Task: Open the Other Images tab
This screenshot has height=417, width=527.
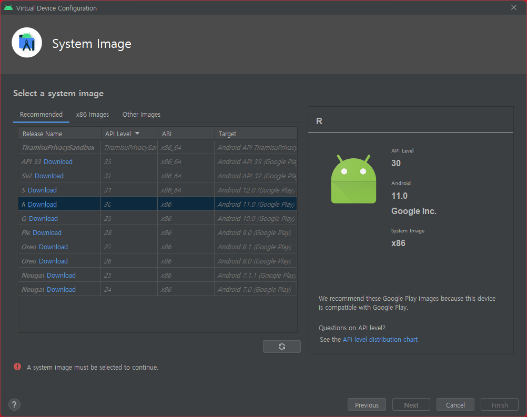Action: click(141, 115)
